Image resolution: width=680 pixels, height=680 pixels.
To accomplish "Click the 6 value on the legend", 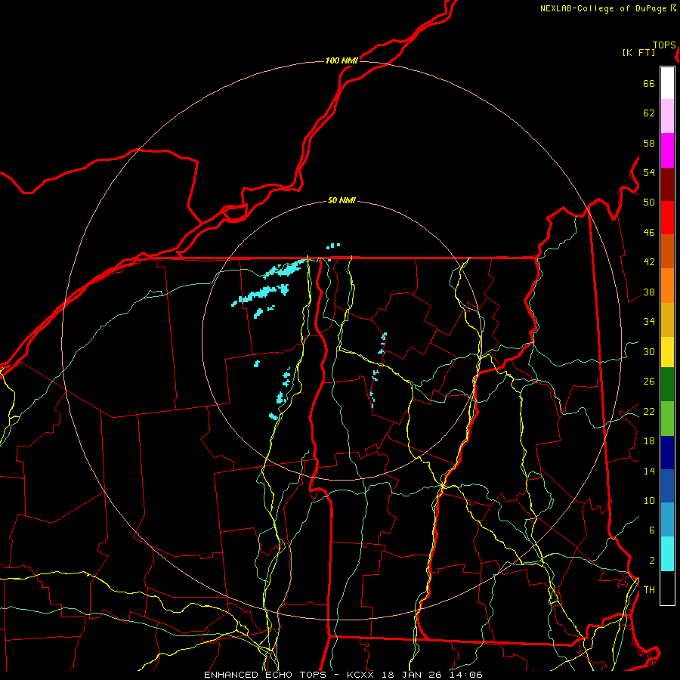I will (652, 530).
